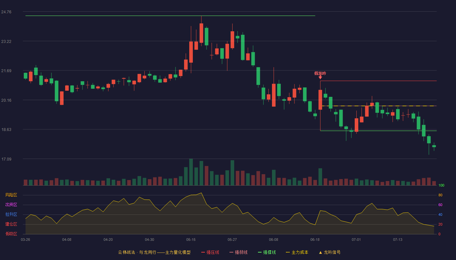This screenshot has width=456, height=260.
Task: Select the 风险区 zone label
Action: pyautogui.click(x=11, y=195)
